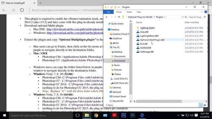This screenshot has width=212, height=119.
Task: Select the Alias.8BI file
Action: coord(144,32)
